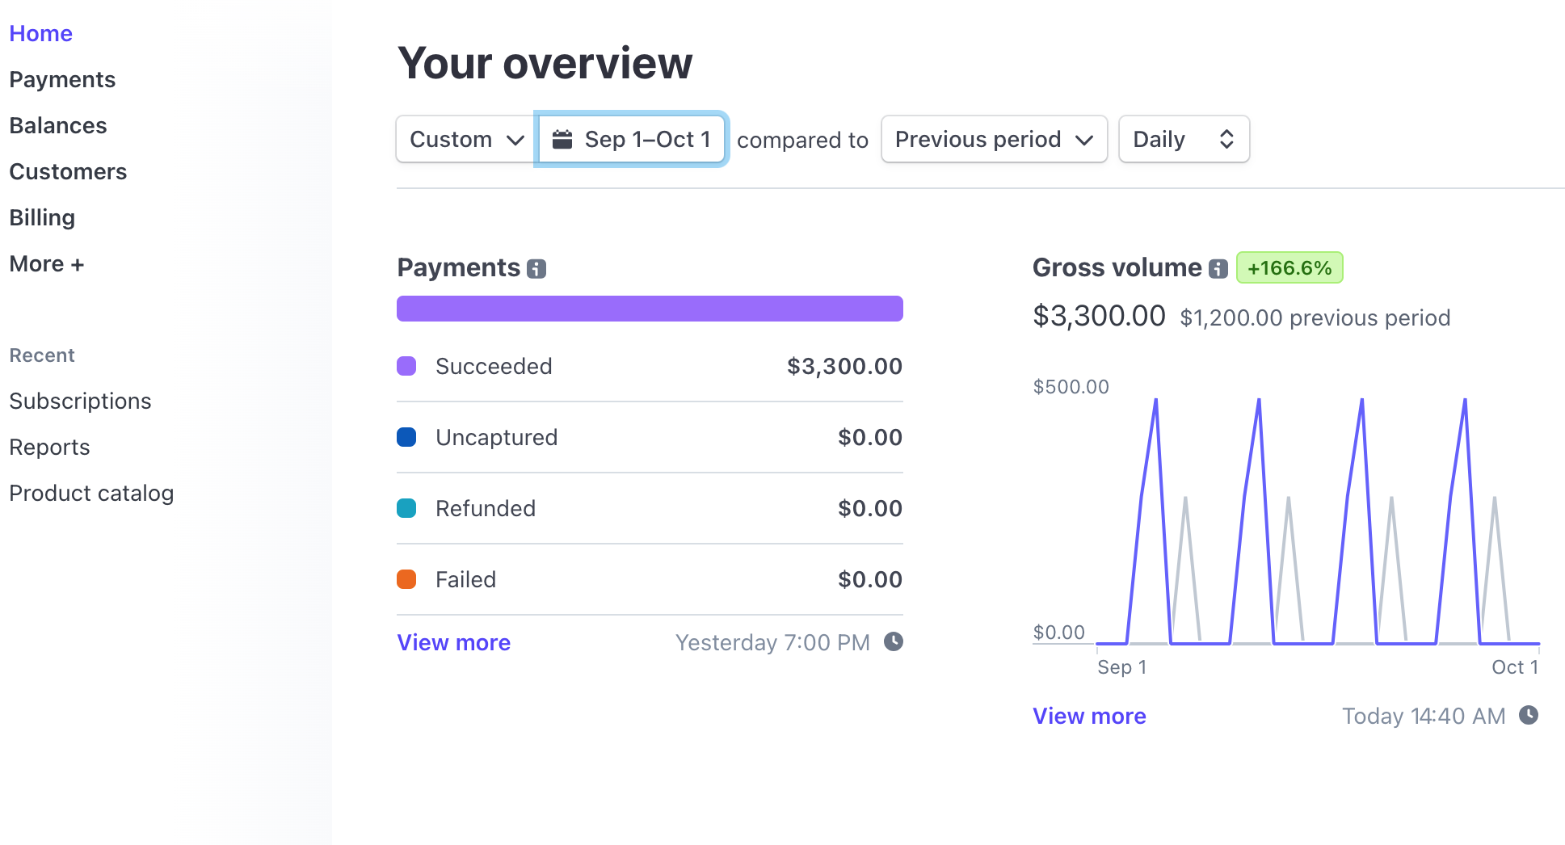This screenshot has width=1565, height=845.
Task: Click View more under Gross volume
Action: click(x=1089, y=717)
